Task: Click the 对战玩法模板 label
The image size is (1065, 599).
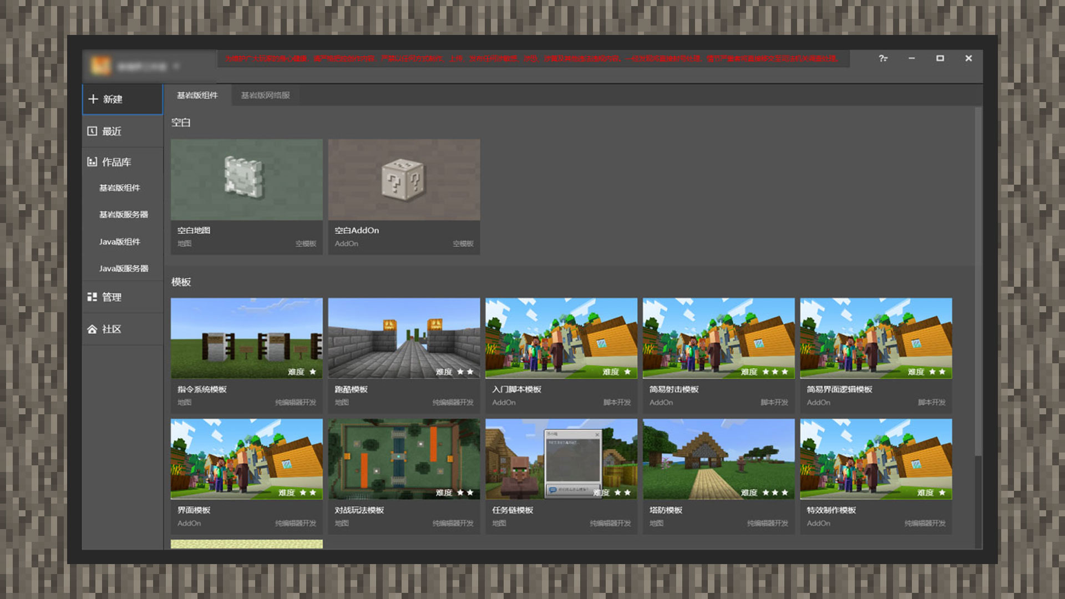Action: click(359, 510)
